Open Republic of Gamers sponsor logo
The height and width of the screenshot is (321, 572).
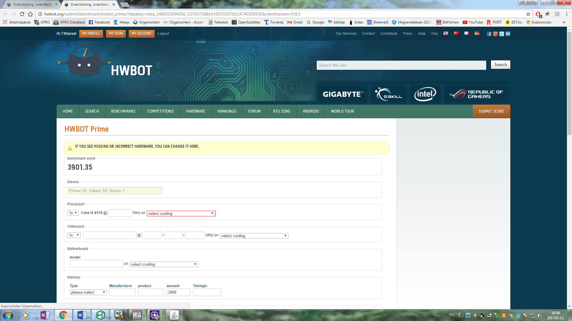476,94
